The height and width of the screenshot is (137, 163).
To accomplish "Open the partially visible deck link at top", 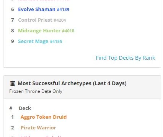I will [44, 0].
